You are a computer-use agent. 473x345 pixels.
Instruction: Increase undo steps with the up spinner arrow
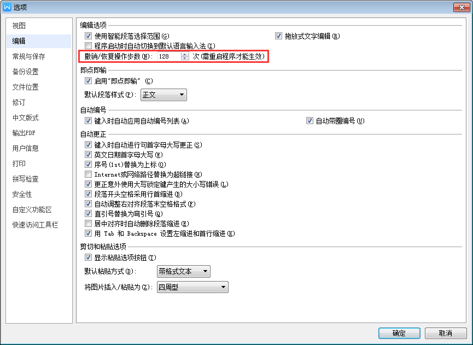point(185,54)
